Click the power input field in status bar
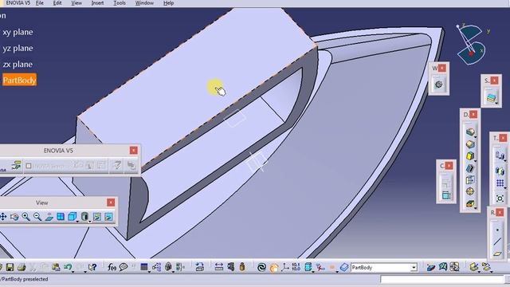510x287 pixels. pos(441,279)
